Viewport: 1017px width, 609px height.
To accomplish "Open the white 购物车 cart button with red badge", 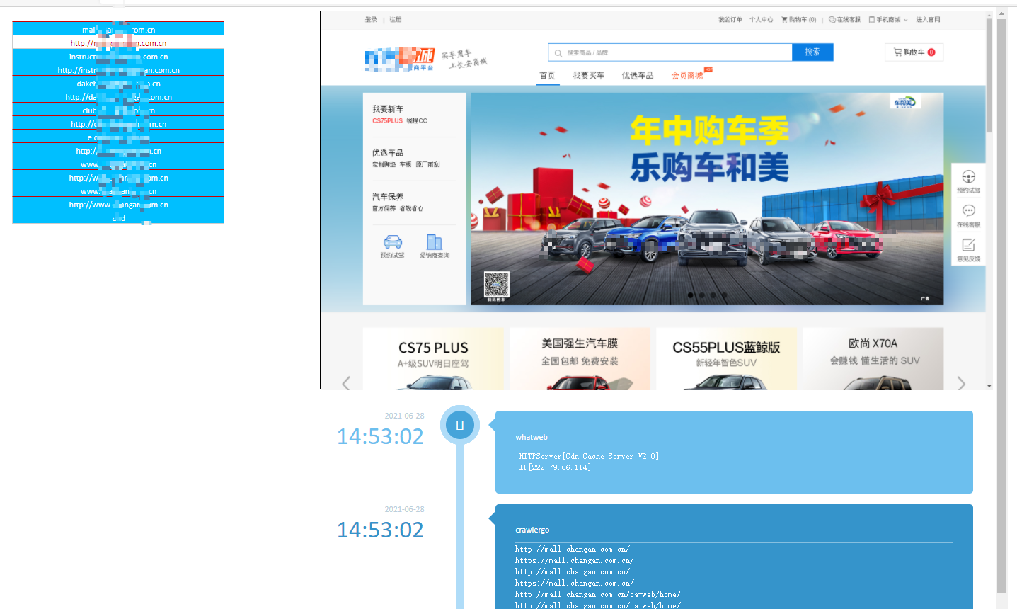I will click(x=914, y=52).
